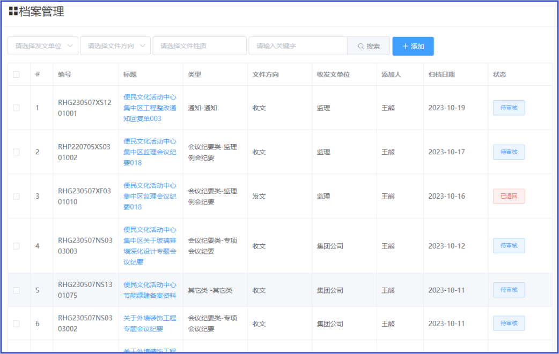
Task: Check the box for row 2
Action: pos(16,152)
